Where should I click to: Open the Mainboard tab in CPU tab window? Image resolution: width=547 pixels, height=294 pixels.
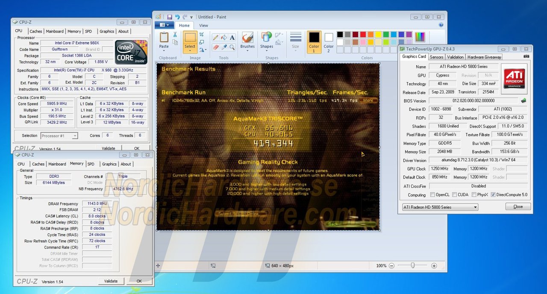coord(55,31)
